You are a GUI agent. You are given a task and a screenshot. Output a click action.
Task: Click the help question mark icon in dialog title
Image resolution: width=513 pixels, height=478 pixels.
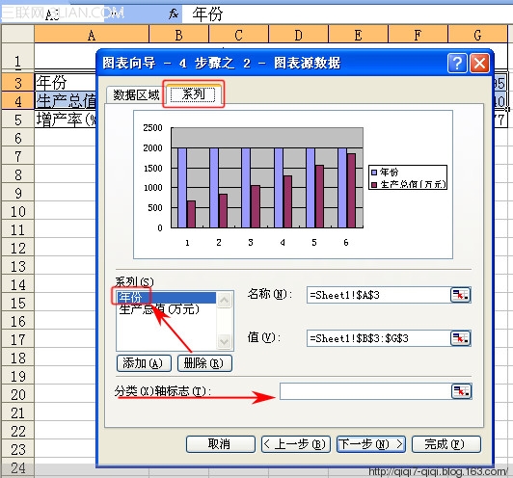(x=457, y=63)
